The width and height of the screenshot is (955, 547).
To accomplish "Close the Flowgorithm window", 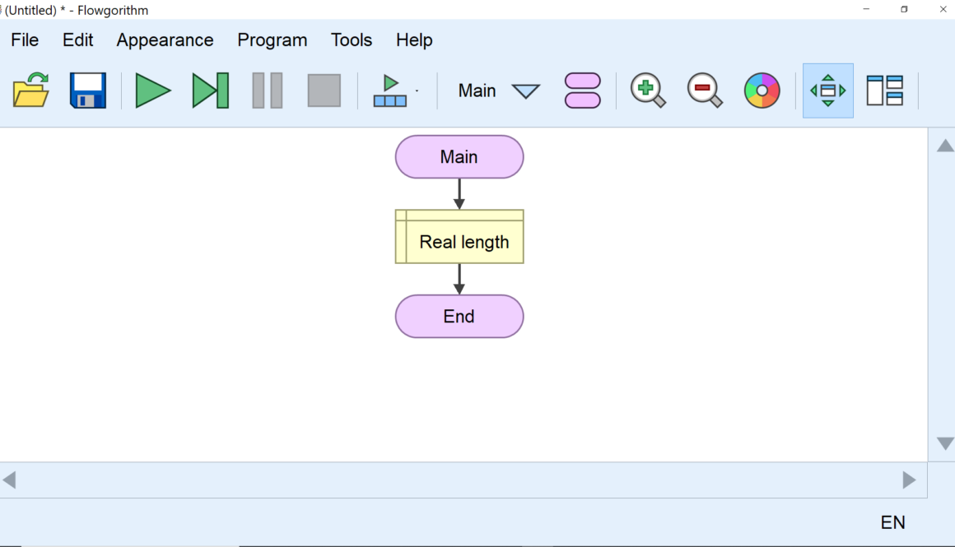I will 943,9.
